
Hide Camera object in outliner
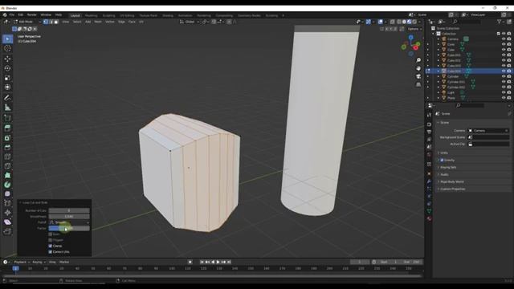coord(504,39)
